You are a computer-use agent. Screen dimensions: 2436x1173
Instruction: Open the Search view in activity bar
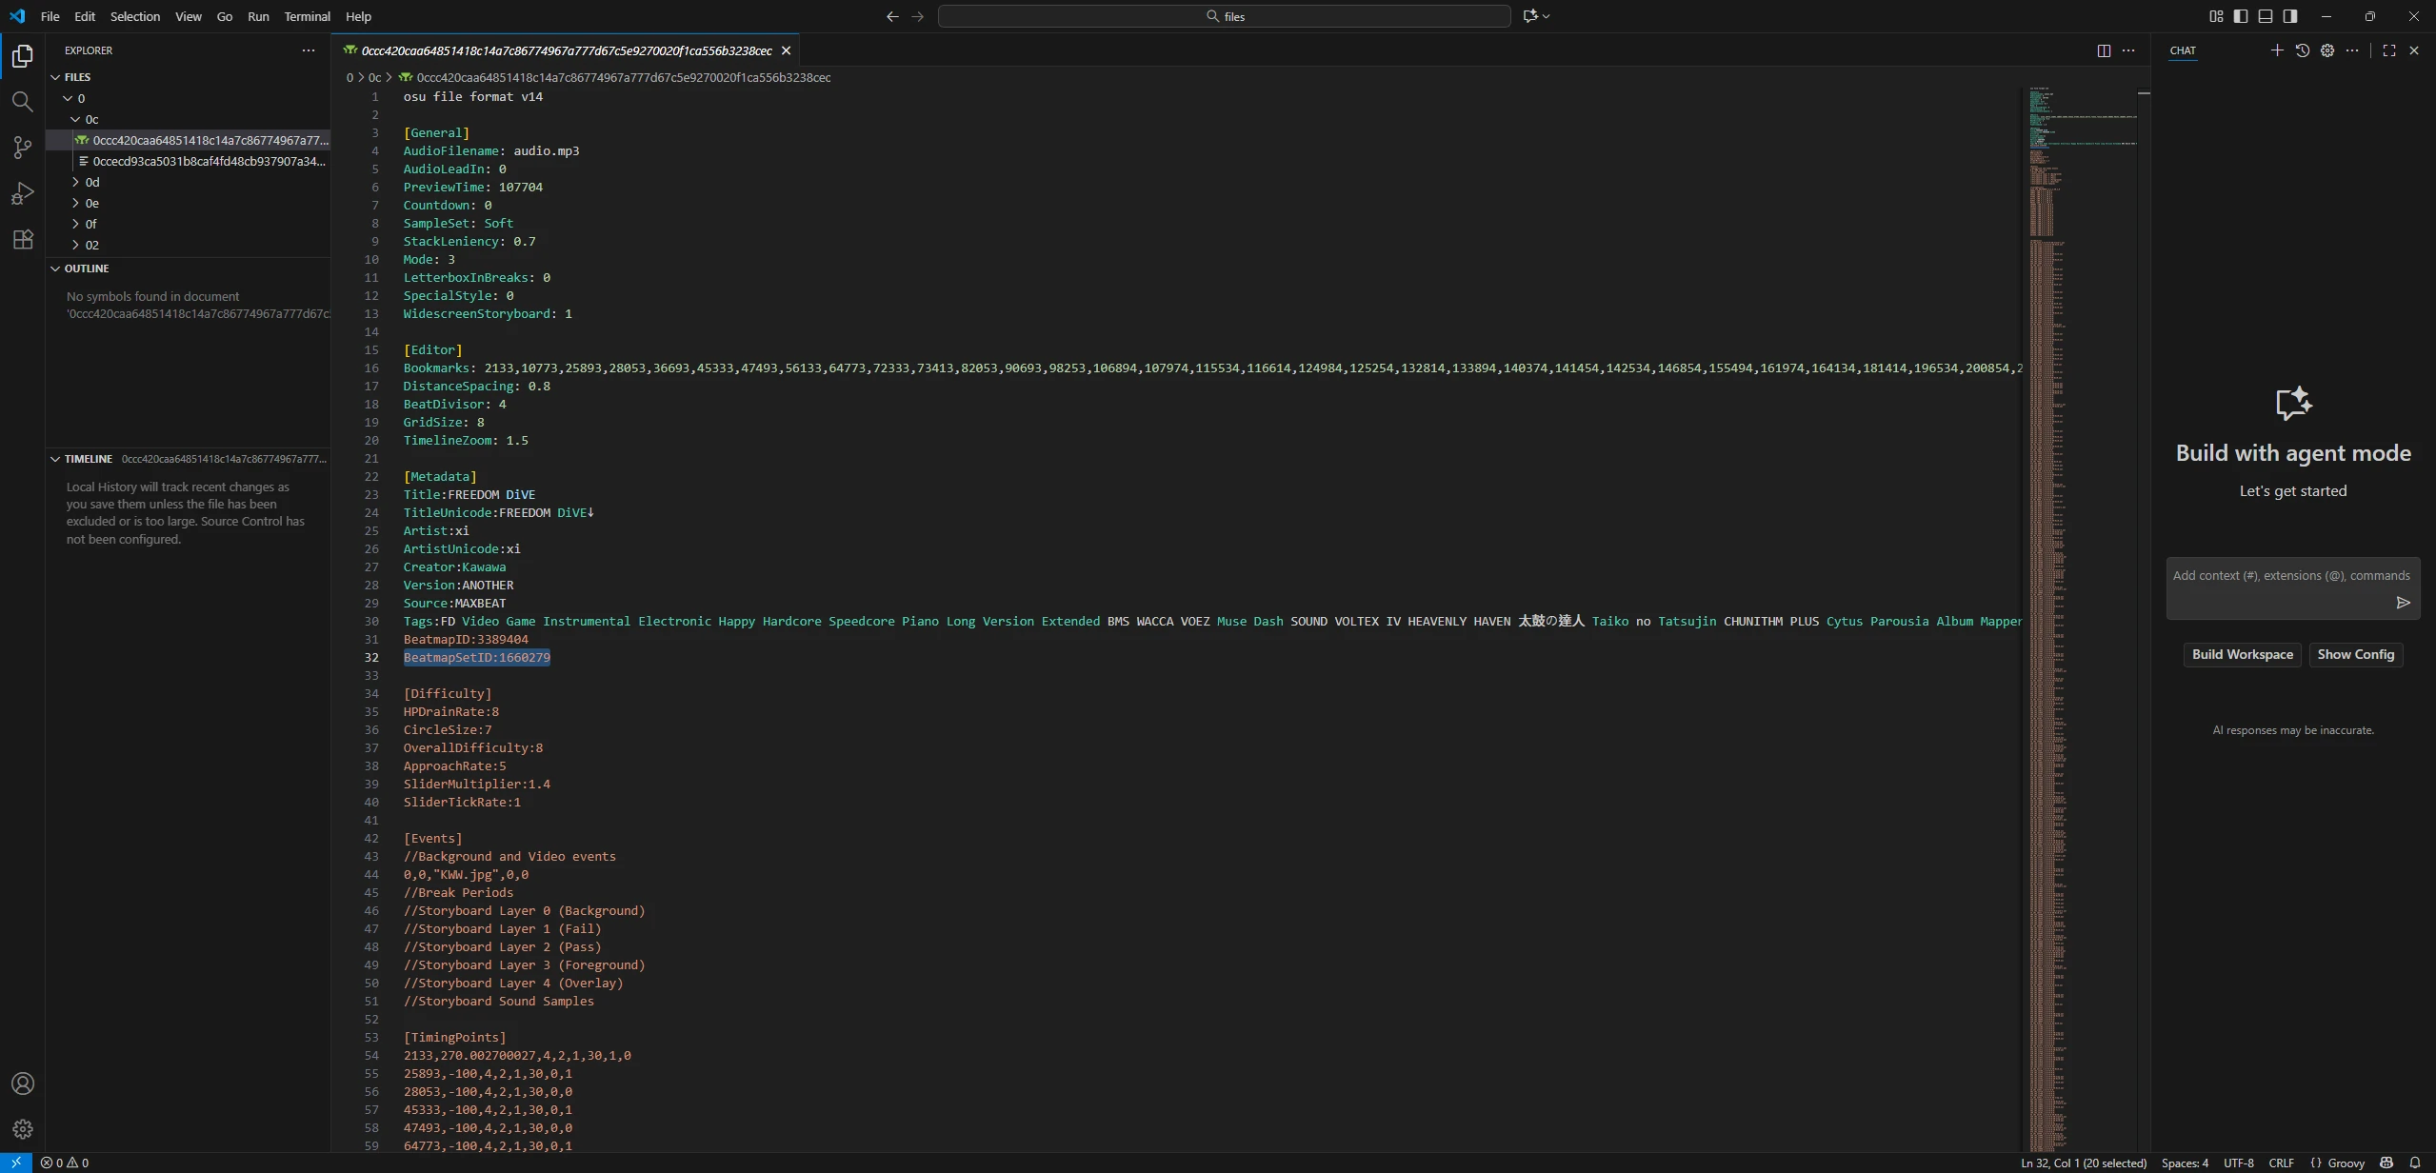click(x=22, y=101)
